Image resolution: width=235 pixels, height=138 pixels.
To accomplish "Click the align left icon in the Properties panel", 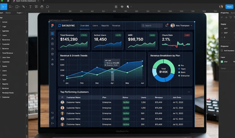I will [x=222, y=17].
